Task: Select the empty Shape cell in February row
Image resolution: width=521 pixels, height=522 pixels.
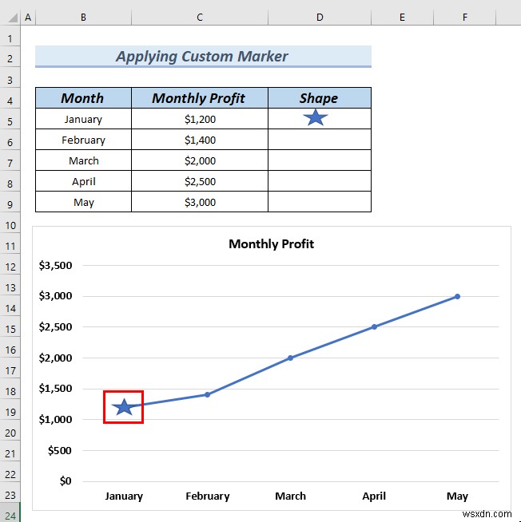Action: coord(320,140)
